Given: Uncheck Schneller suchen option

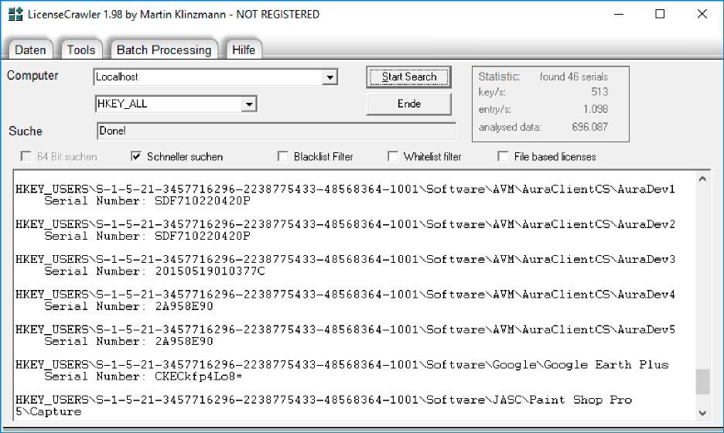Looking at the screenshot, I should 136,156.
